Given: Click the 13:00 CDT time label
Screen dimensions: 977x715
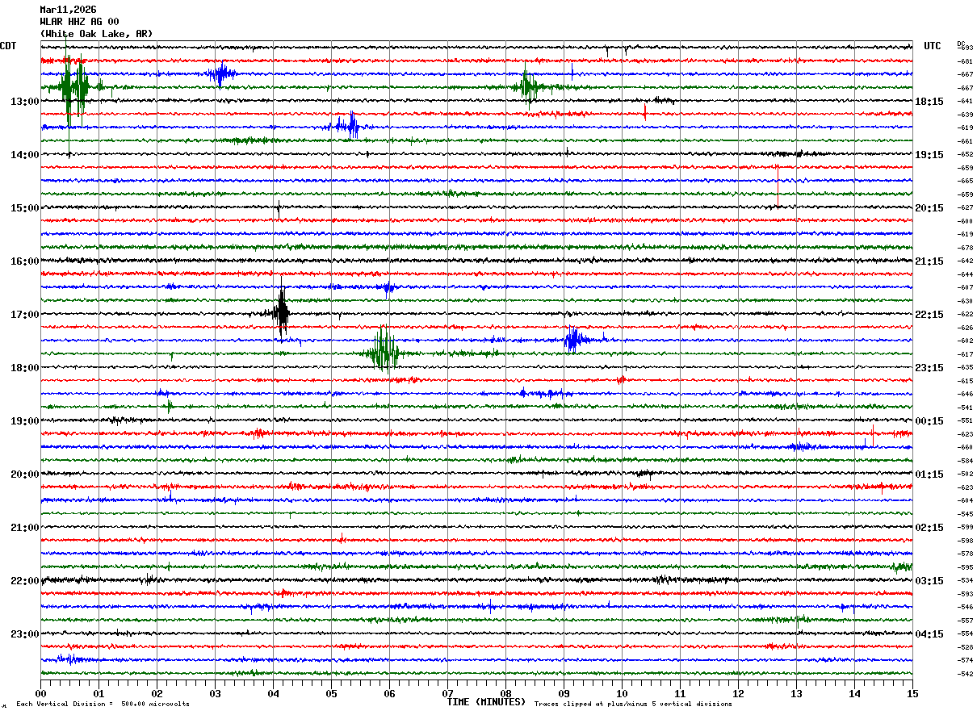Looking at the screenshot, I should pos(24,102).
